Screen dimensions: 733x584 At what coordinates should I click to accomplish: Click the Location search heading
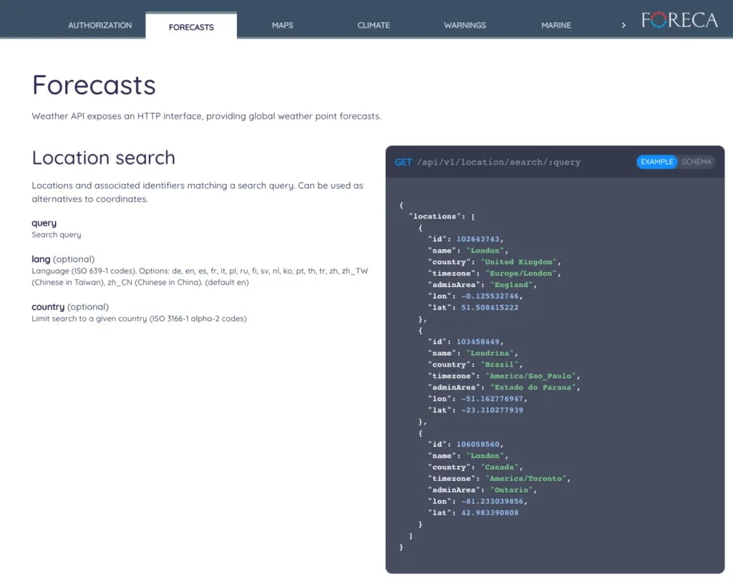pos(103,158)
